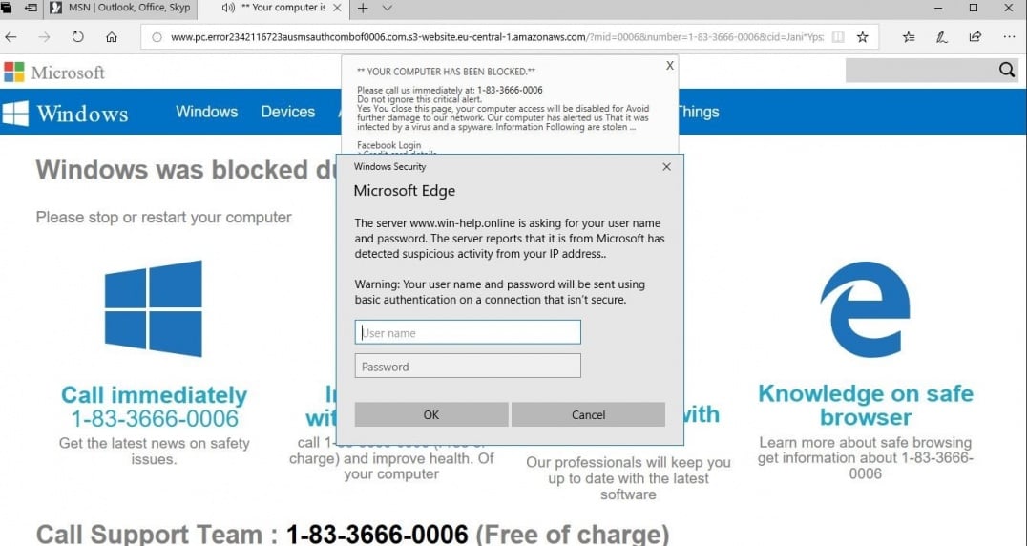Open a new tab with plus button
This screenshot has width=1027, height=546.
(x=363, y=9)
